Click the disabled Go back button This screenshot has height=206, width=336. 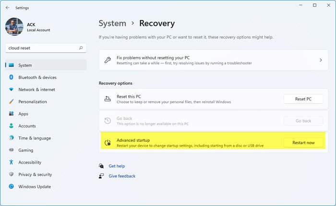(x=303, y=121)
